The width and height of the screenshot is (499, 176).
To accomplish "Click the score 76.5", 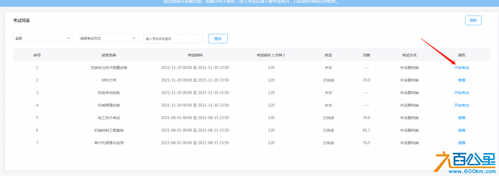I will 366,143.
